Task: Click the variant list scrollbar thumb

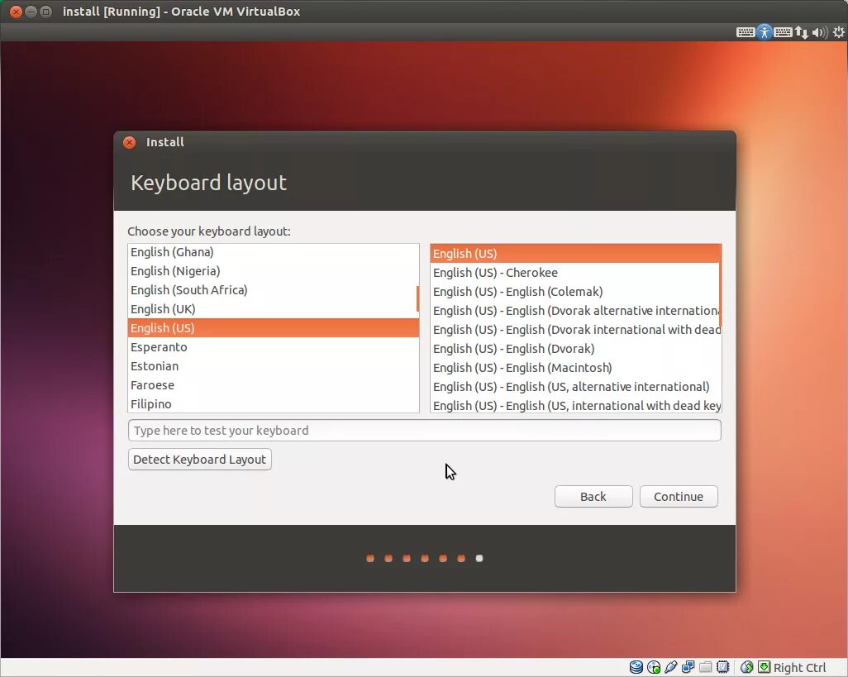Action: pyautogui.click(x=721, y=285)
